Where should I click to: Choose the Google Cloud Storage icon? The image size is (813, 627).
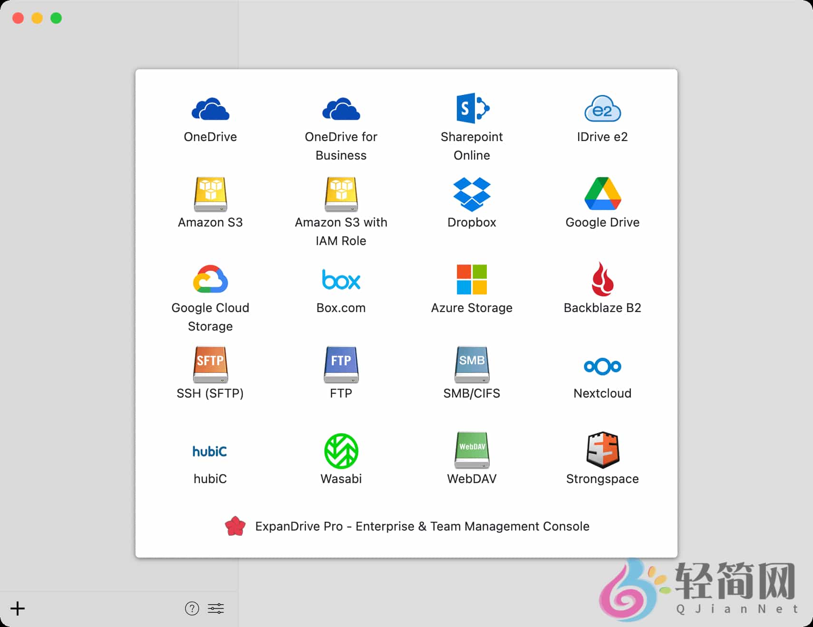click(210, 279)
